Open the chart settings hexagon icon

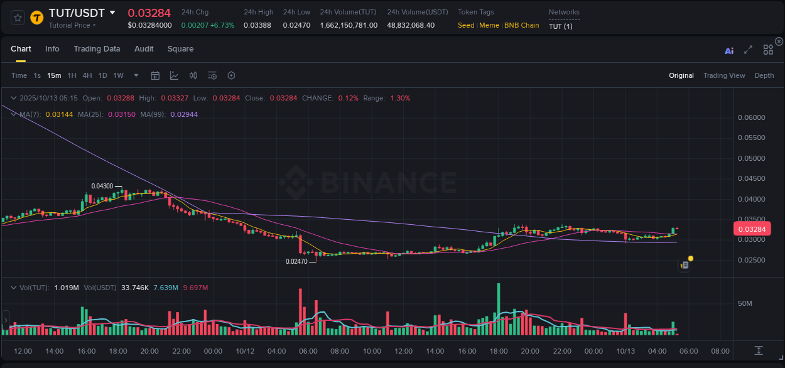coord(231,75)
